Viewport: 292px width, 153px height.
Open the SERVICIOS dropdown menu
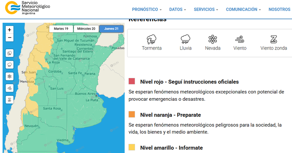click(206, 9)
